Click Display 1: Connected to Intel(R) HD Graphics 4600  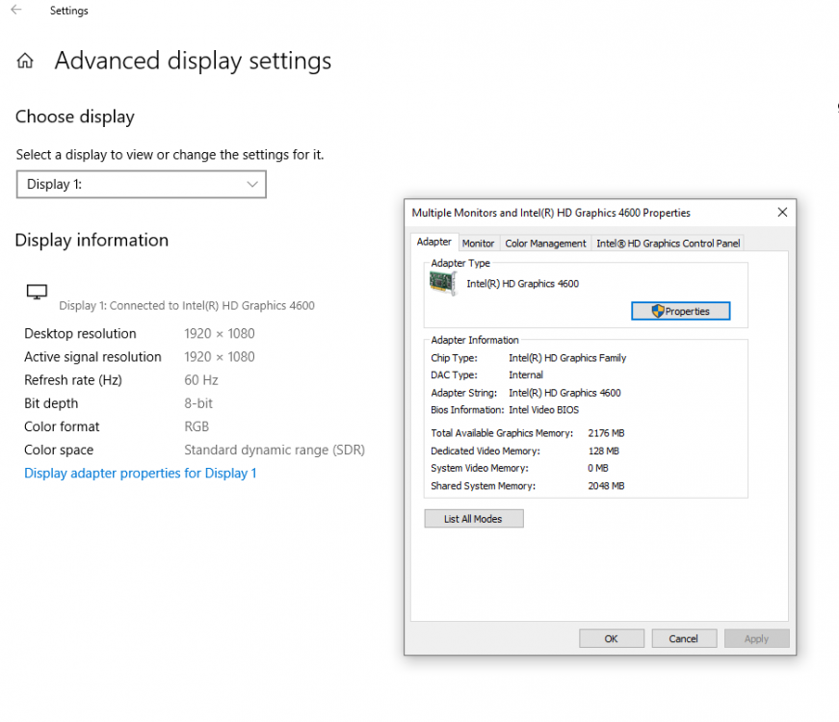[x=187, y=305]
